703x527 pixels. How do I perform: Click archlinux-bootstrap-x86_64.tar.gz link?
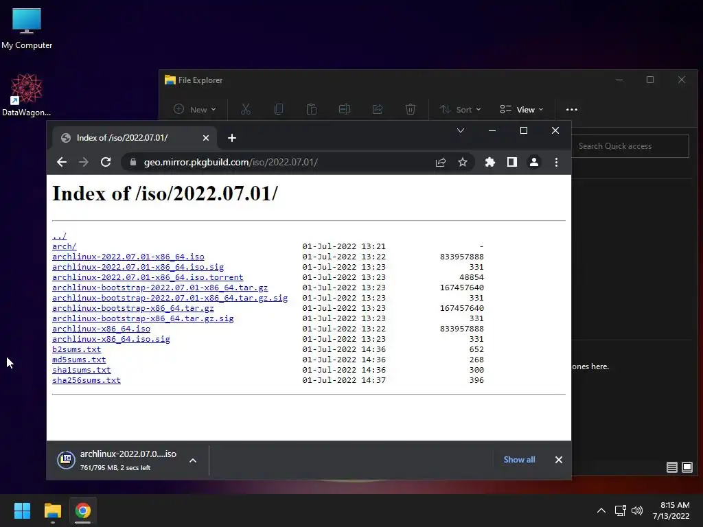[x=133, y=308]
